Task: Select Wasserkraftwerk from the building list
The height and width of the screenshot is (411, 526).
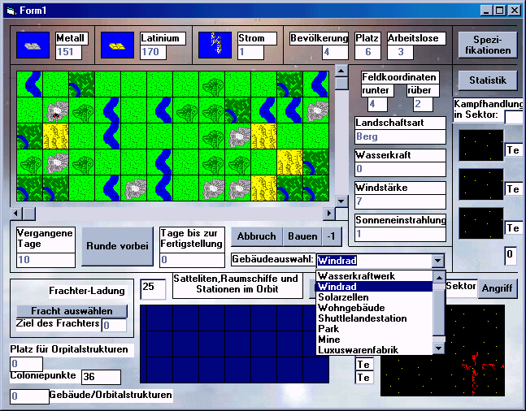Action: (x=357, y=276)
